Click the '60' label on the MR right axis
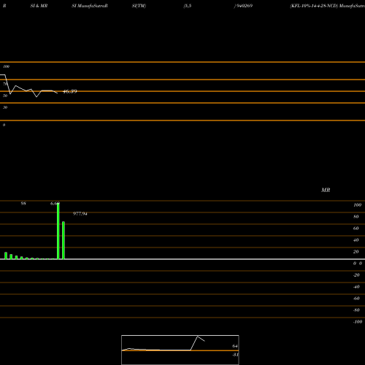 [x=356, y=228]
